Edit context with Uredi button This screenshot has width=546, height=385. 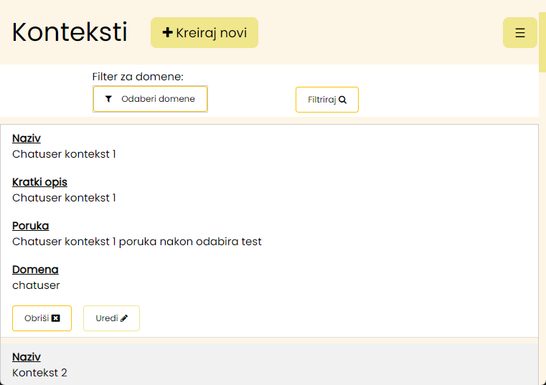pos(111,318)
